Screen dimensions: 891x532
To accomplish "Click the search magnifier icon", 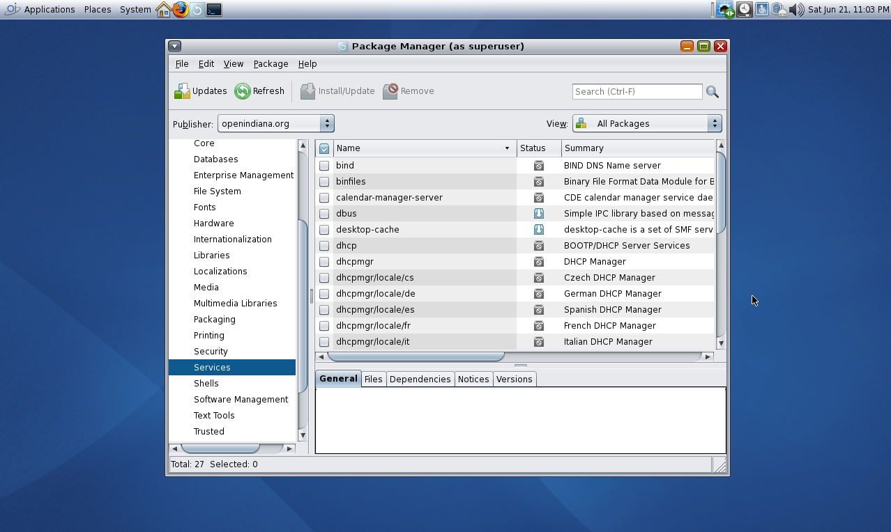I will [712, 91].
